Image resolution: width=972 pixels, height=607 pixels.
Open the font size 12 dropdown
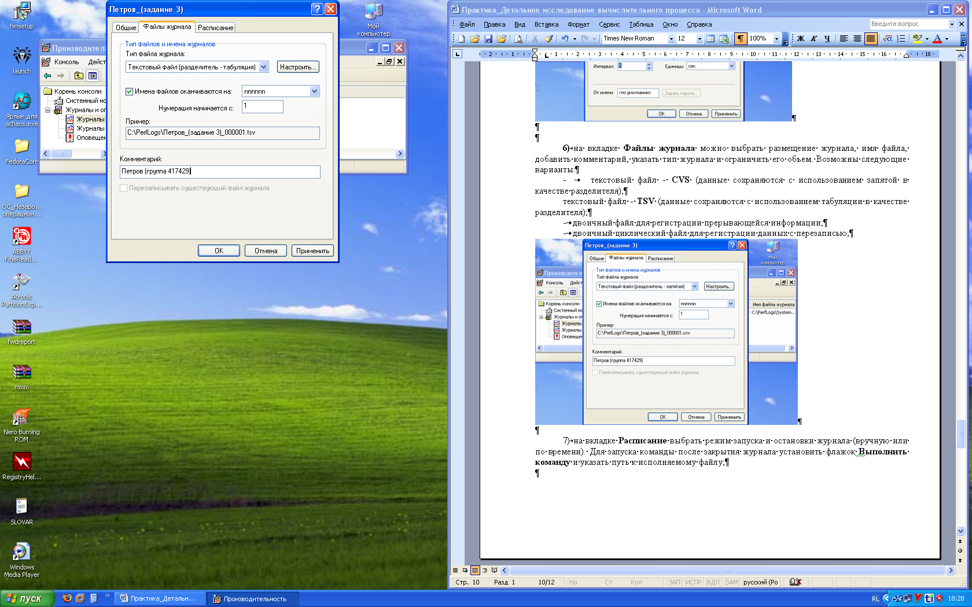tap(699, 39)
